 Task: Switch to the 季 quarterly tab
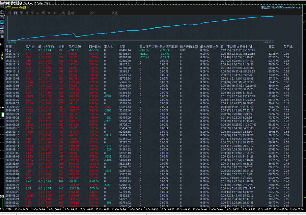(x=32, y=13)
